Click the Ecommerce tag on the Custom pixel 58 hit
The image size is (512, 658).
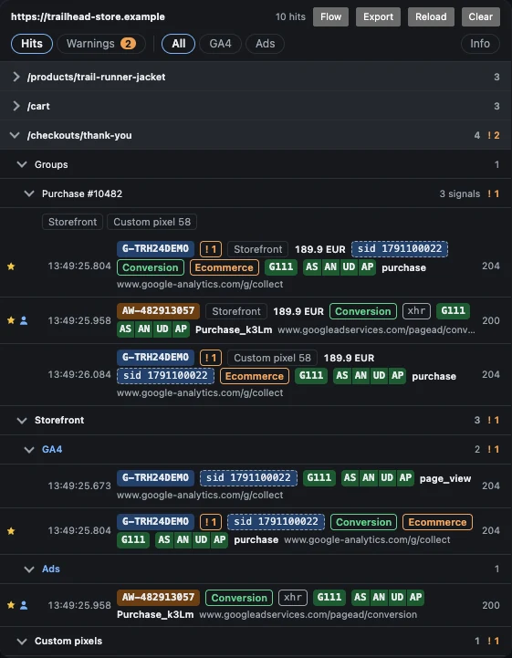255,376
